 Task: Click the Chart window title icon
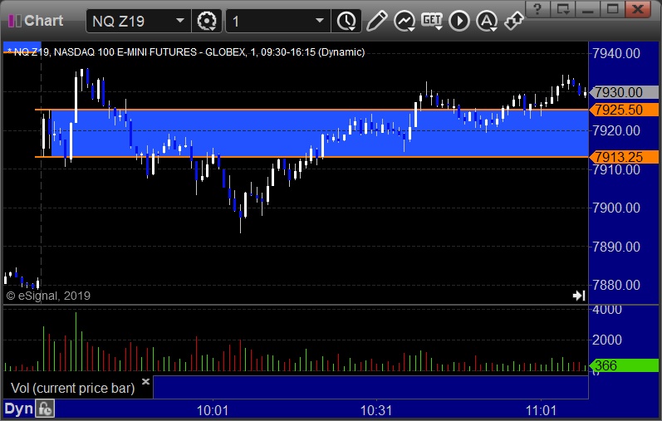[x=15, y=21]
